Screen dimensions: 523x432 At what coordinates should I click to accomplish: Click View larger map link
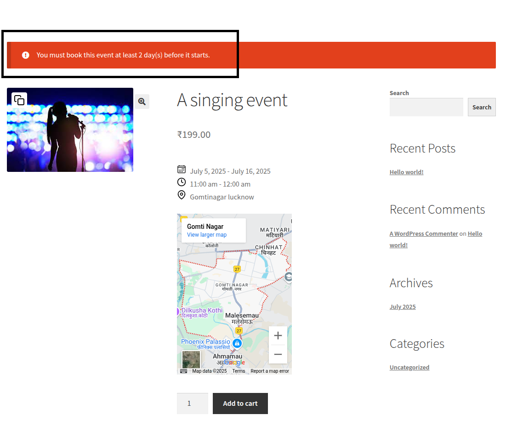pyautogui.click(x=207, y=235)
